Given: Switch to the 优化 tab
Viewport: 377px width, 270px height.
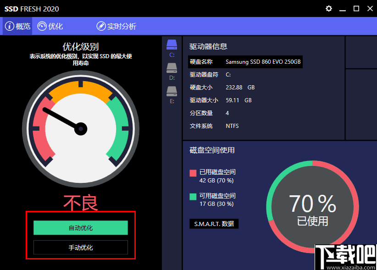Looking at the screenshot, I should point(50,26).
